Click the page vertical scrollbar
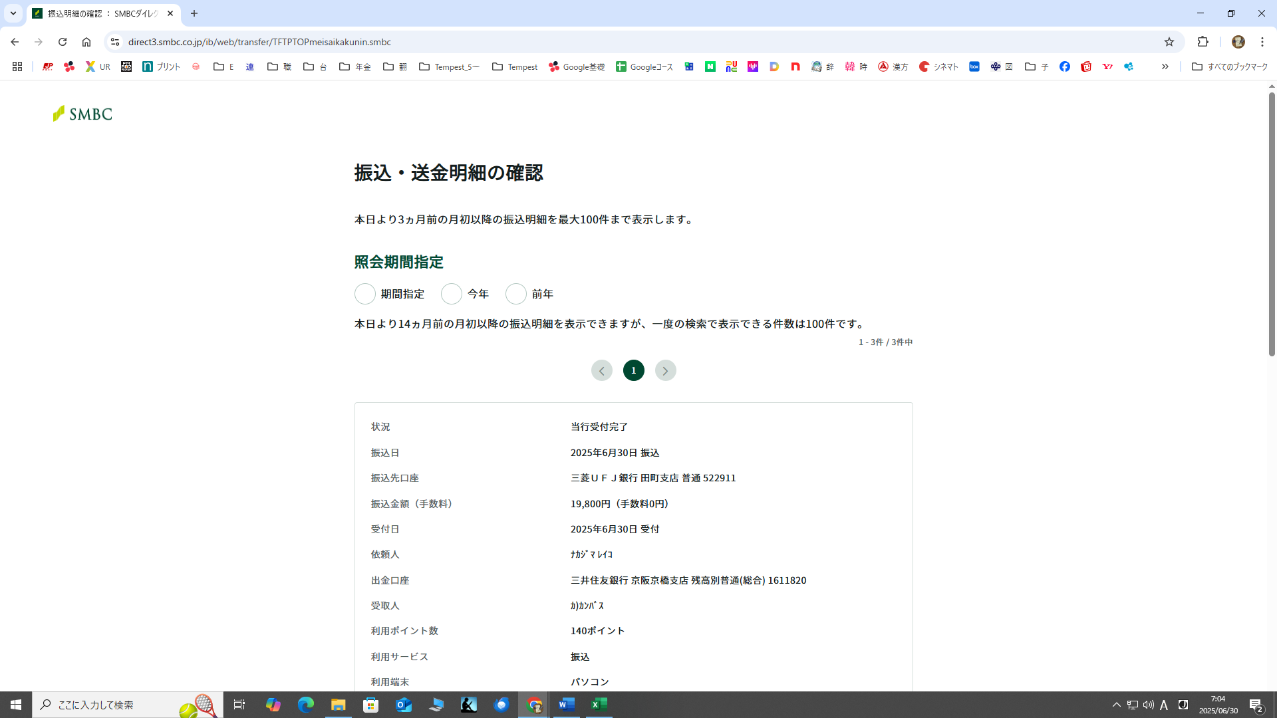Image resolution: width=1277 pixels, height=718 pixels. [1272, 224]
